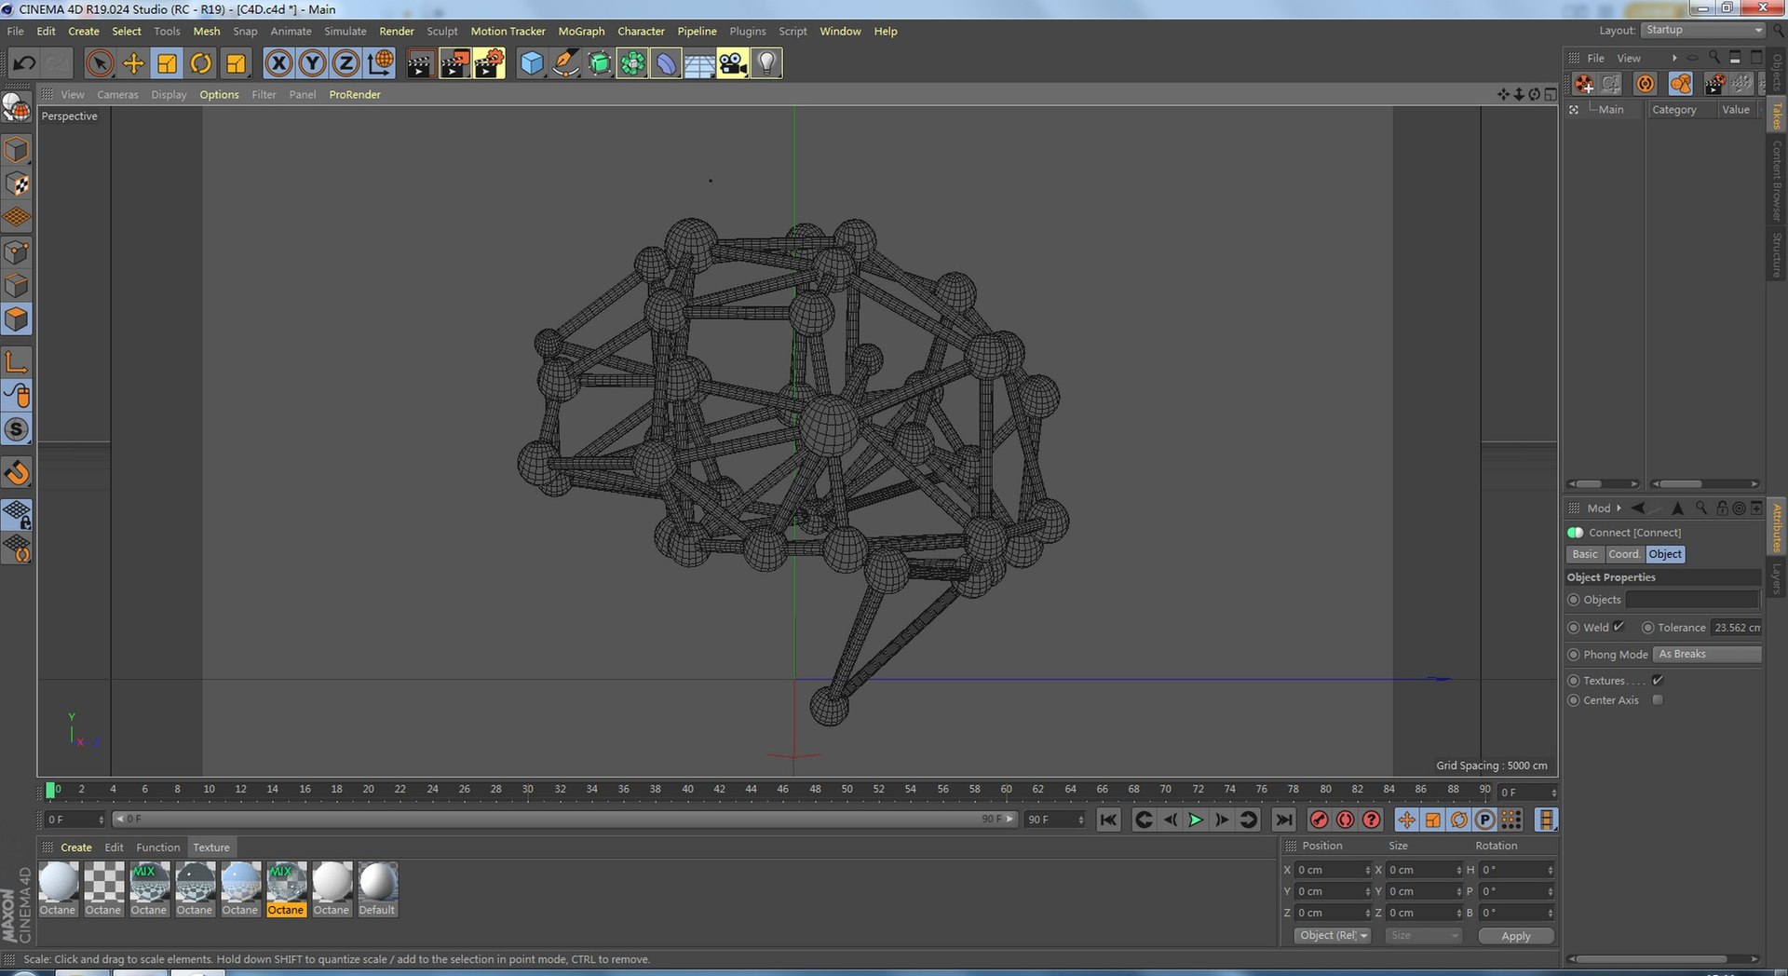1788x976 pixels.
Task: Open the Texture menu in material manager
Action: (x=211, y=847)
